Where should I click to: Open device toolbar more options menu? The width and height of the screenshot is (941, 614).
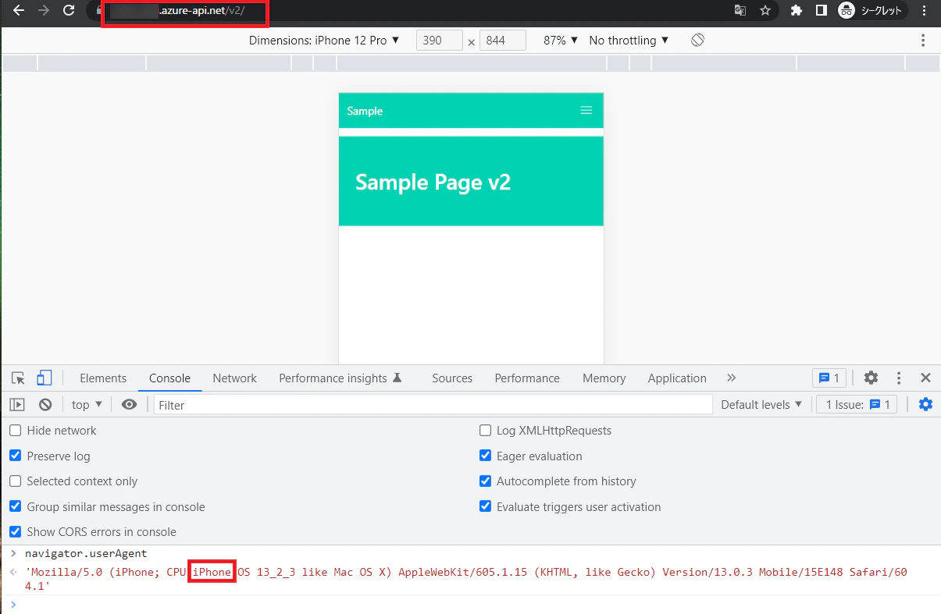923,41
